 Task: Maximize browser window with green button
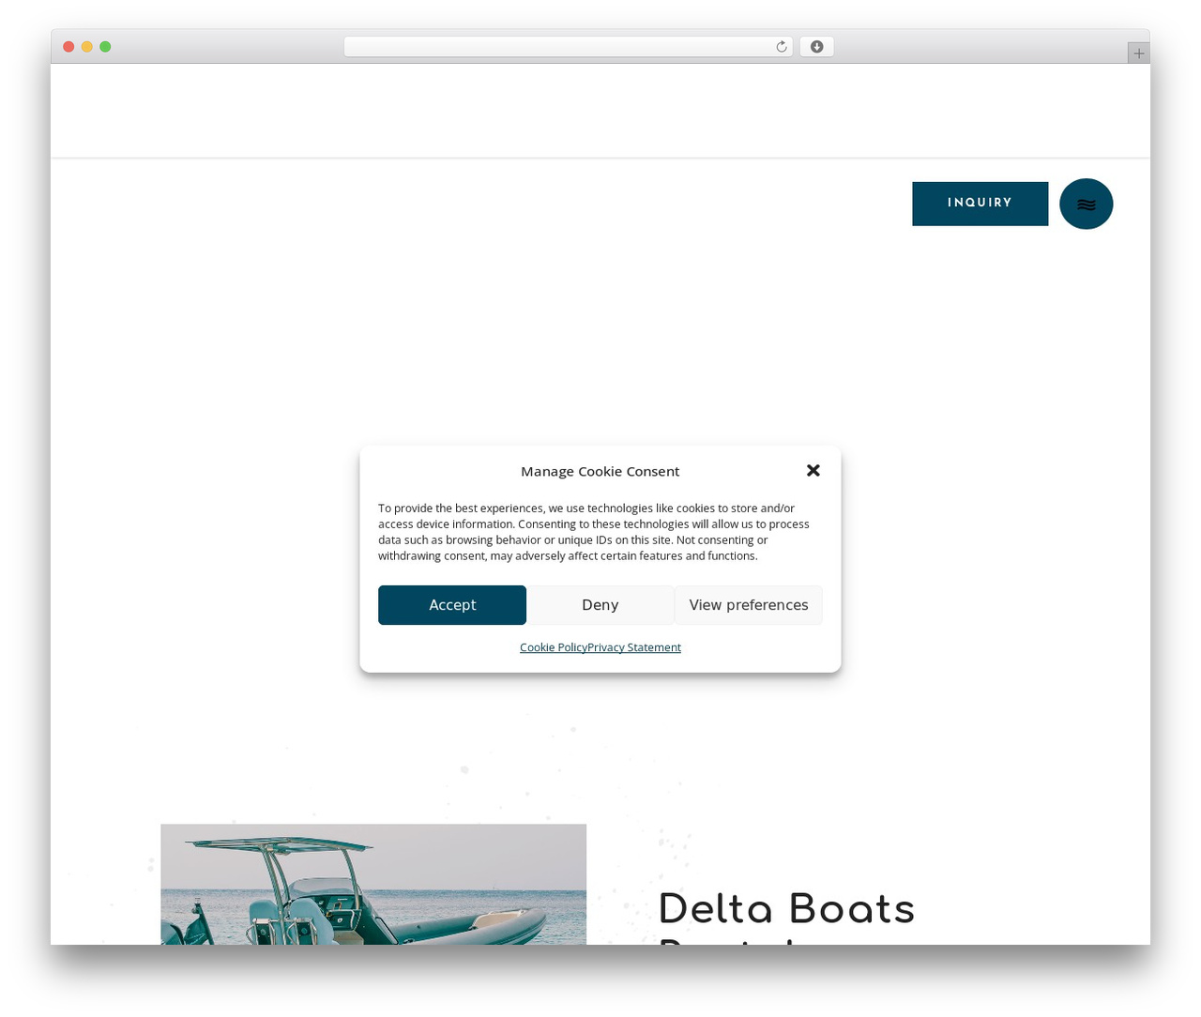[105, 47]
